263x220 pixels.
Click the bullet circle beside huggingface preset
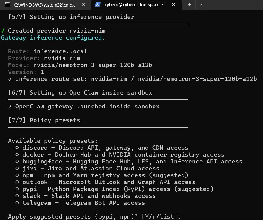tap(17, 161)
